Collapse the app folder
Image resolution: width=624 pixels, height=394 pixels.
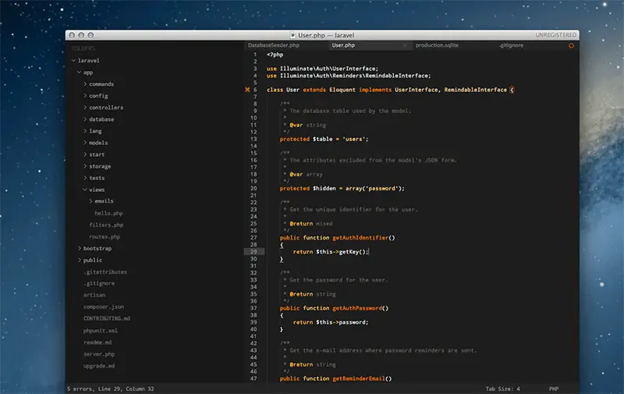(x=80, y=72)
